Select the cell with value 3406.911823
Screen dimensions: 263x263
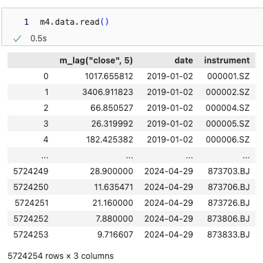coord(107,92)
